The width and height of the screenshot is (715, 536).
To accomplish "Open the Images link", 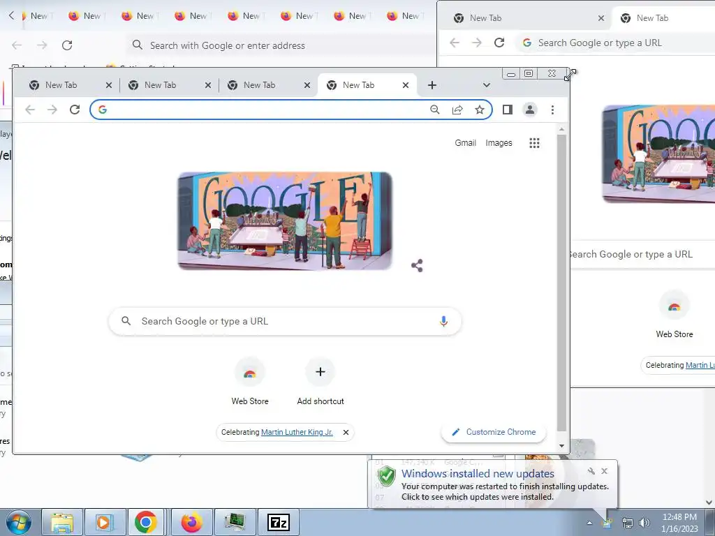I will pos(499,143).
